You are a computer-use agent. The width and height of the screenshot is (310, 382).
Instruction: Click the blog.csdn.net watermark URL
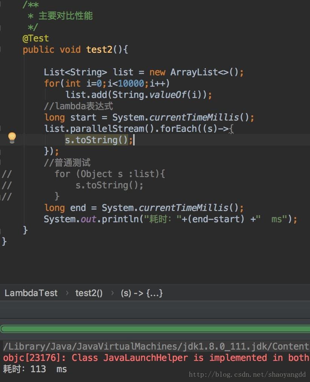click(247, 374)
